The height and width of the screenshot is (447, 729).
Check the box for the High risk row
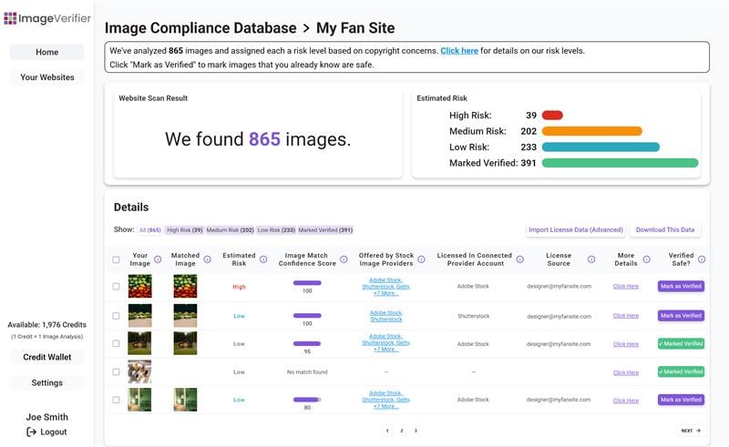(116, 286)
